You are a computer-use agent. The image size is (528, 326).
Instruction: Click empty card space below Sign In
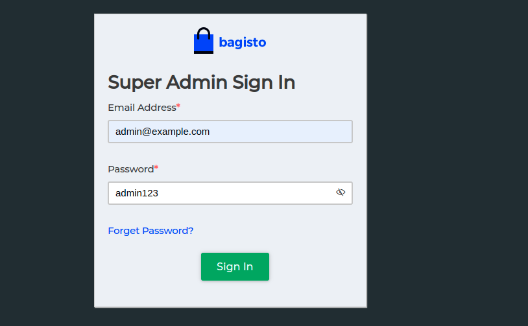[x=230, y=294]
